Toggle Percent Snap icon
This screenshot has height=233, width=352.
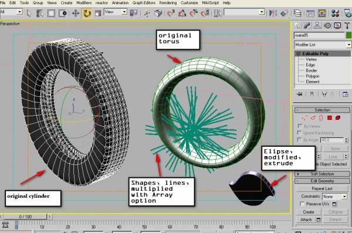coord(194,13)
